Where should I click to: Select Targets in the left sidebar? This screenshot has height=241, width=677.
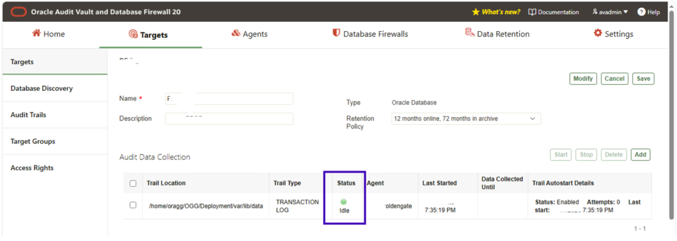[x=55, y=62]
